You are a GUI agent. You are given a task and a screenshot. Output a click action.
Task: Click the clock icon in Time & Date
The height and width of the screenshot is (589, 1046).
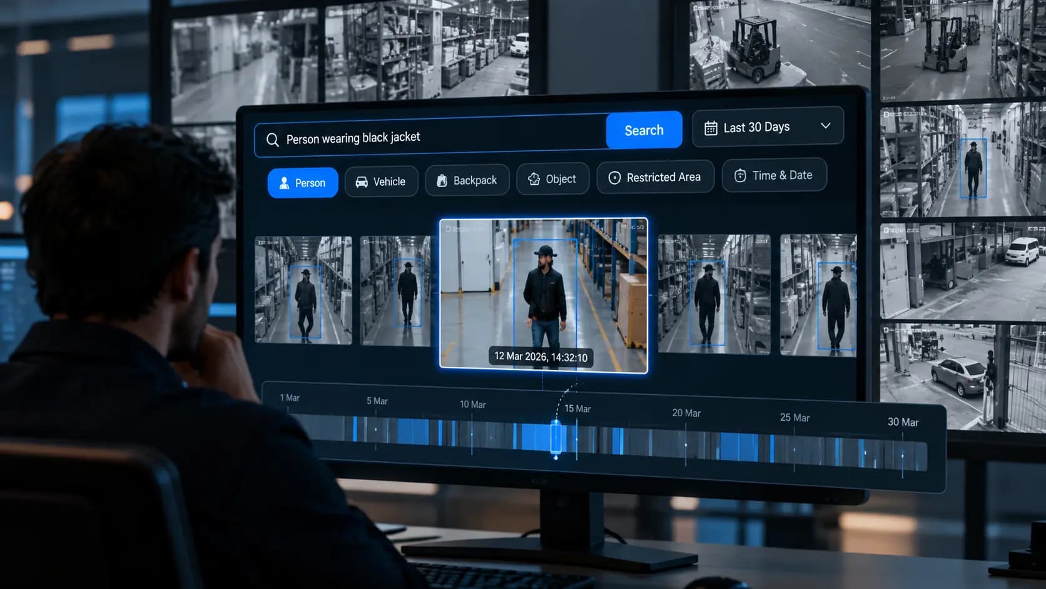(x=740, y=175)
